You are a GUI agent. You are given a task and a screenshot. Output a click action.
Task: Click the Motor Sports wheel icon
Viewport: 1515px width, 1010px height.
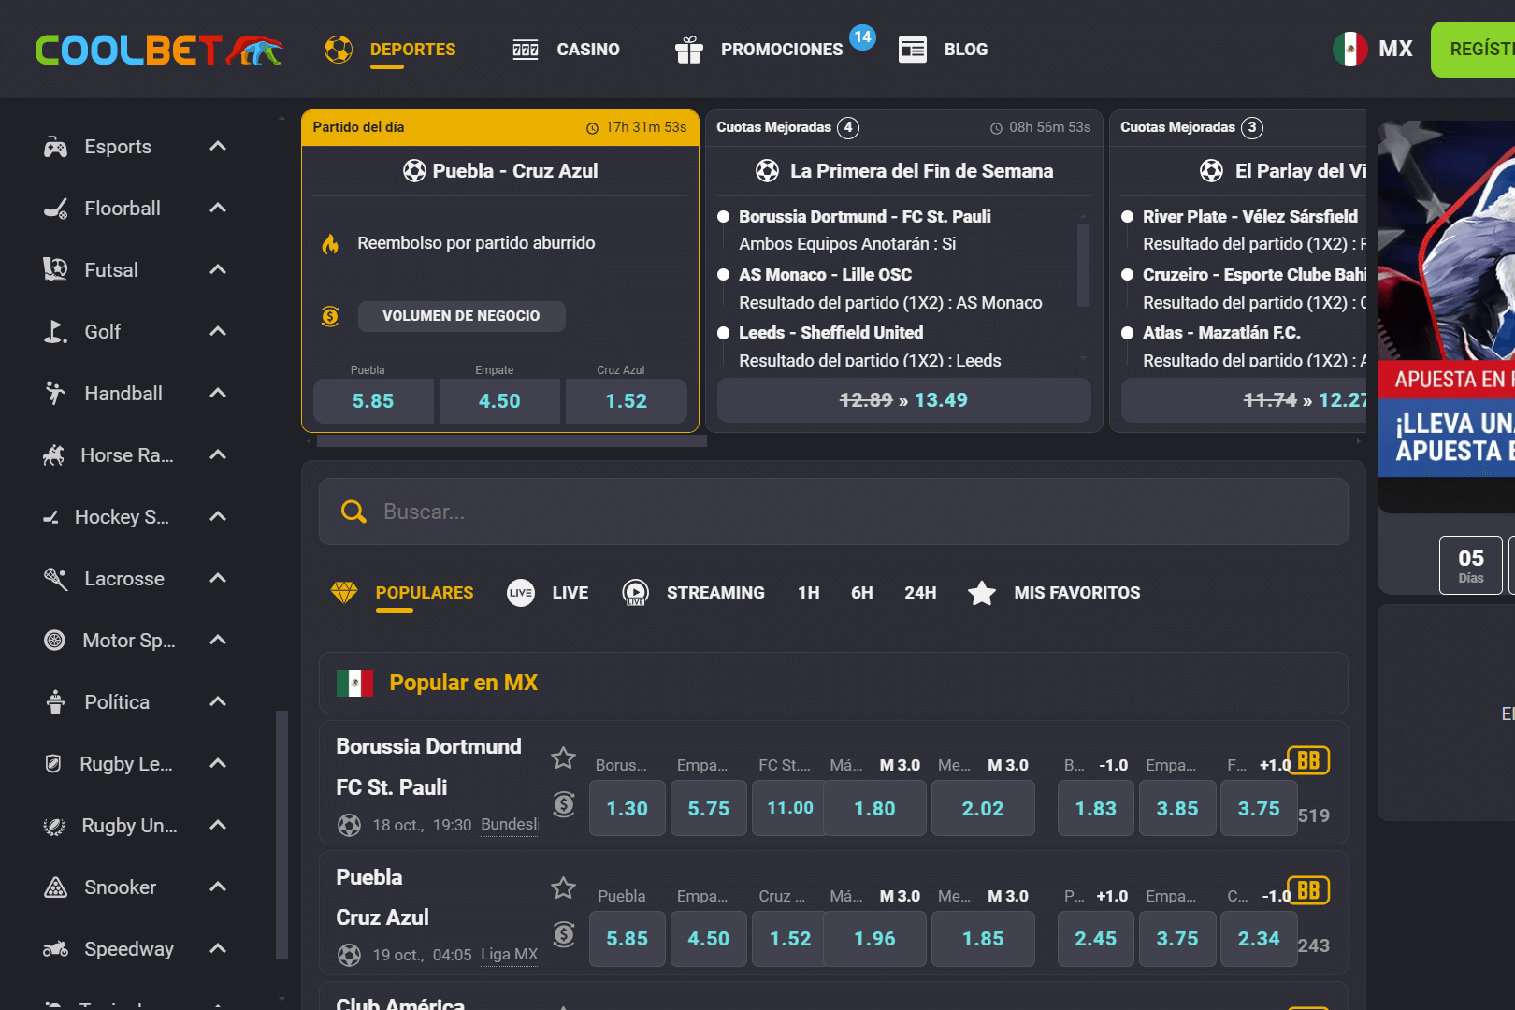(55, 641)
